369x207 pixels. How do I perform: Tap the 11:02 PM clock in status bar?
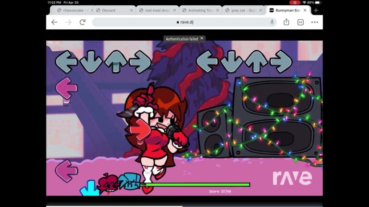(54, 2)
